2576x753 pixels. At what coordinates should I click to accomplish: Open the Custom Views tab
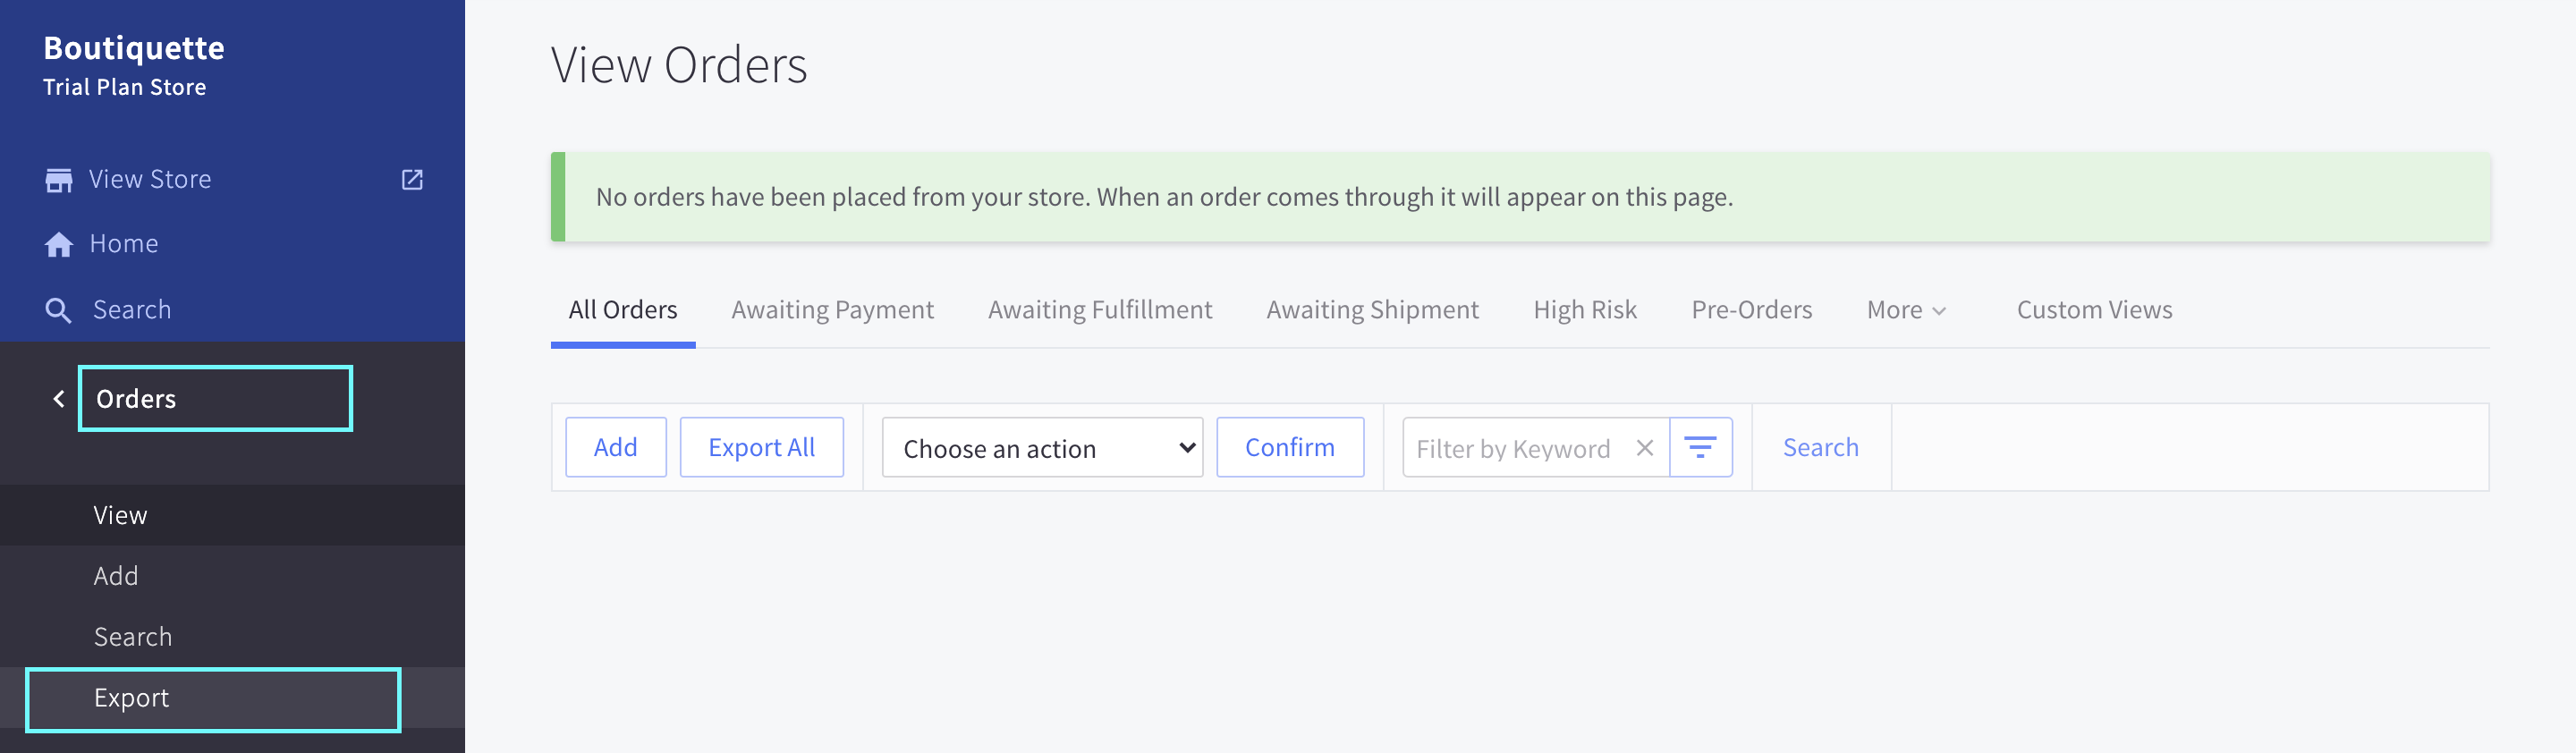click(2094, 310)
